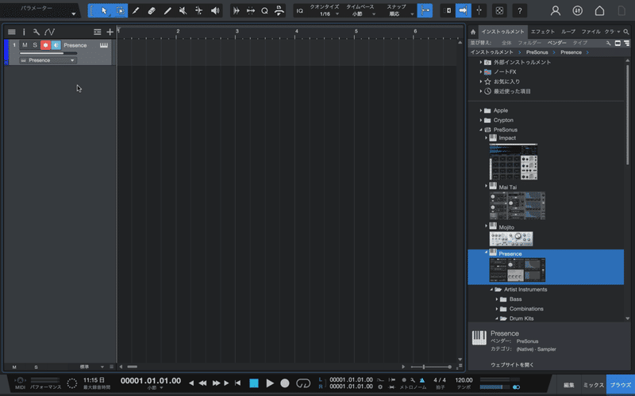Image resolution: width=635 pixels, height=396 pixels.
Task: Switch to the ループ browser tab
Action: (x=568, y=32)
